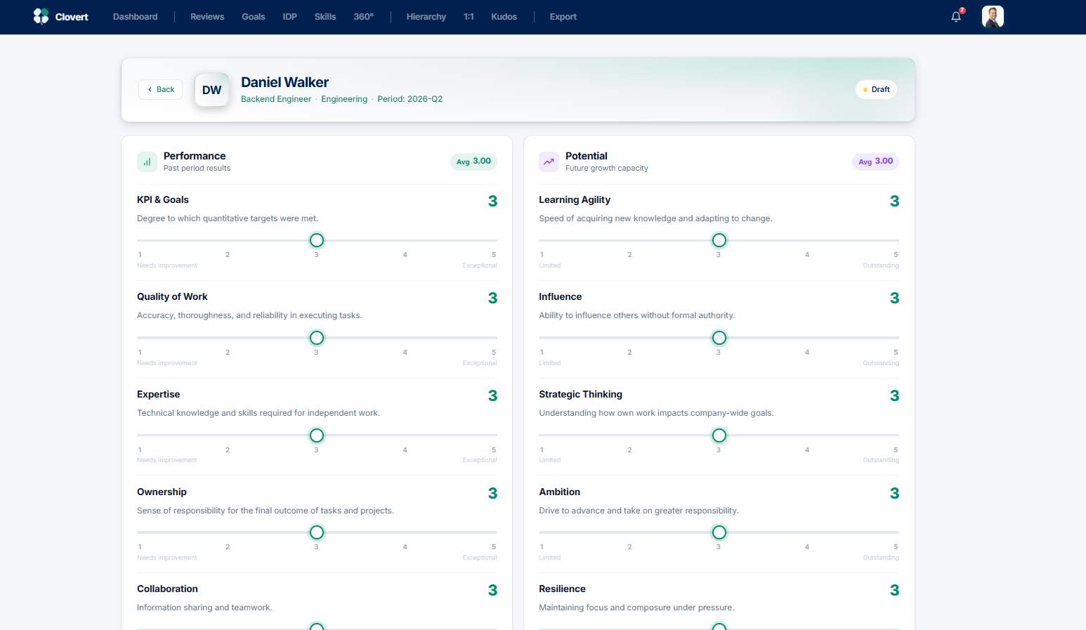1086x630 pixels.
Task: Adjust the Strategic Thinking slider handle
Action: coord(719,435)
